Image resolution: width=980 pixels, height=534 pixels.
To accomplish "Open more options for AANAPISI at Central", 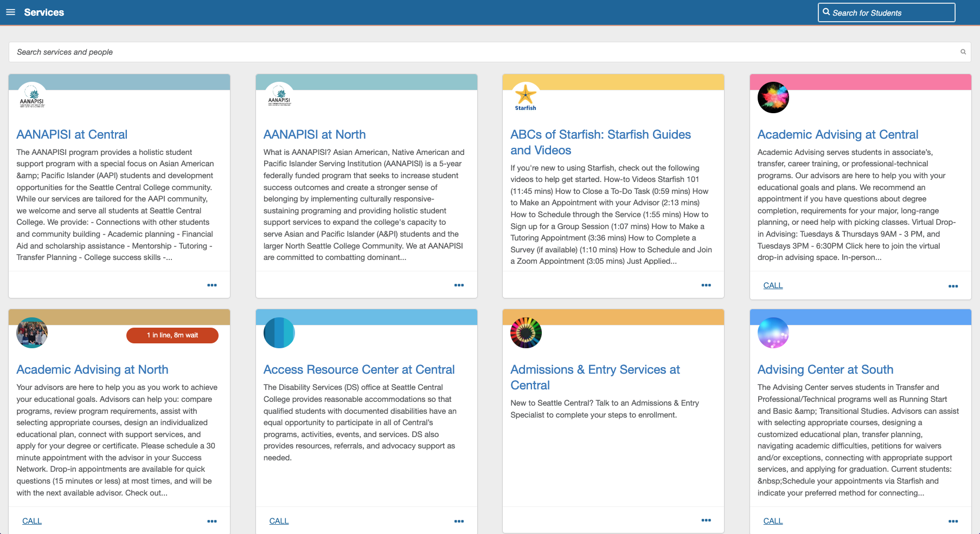I will point(212,285).
